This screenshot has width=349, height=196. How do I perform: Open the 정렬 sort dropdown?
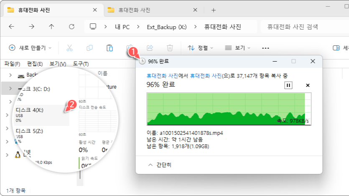[200, 48]
